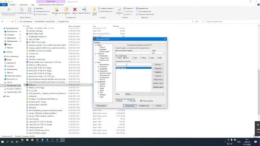Click Pin to Quick access icon in ribbon

[x=9, y=10]
